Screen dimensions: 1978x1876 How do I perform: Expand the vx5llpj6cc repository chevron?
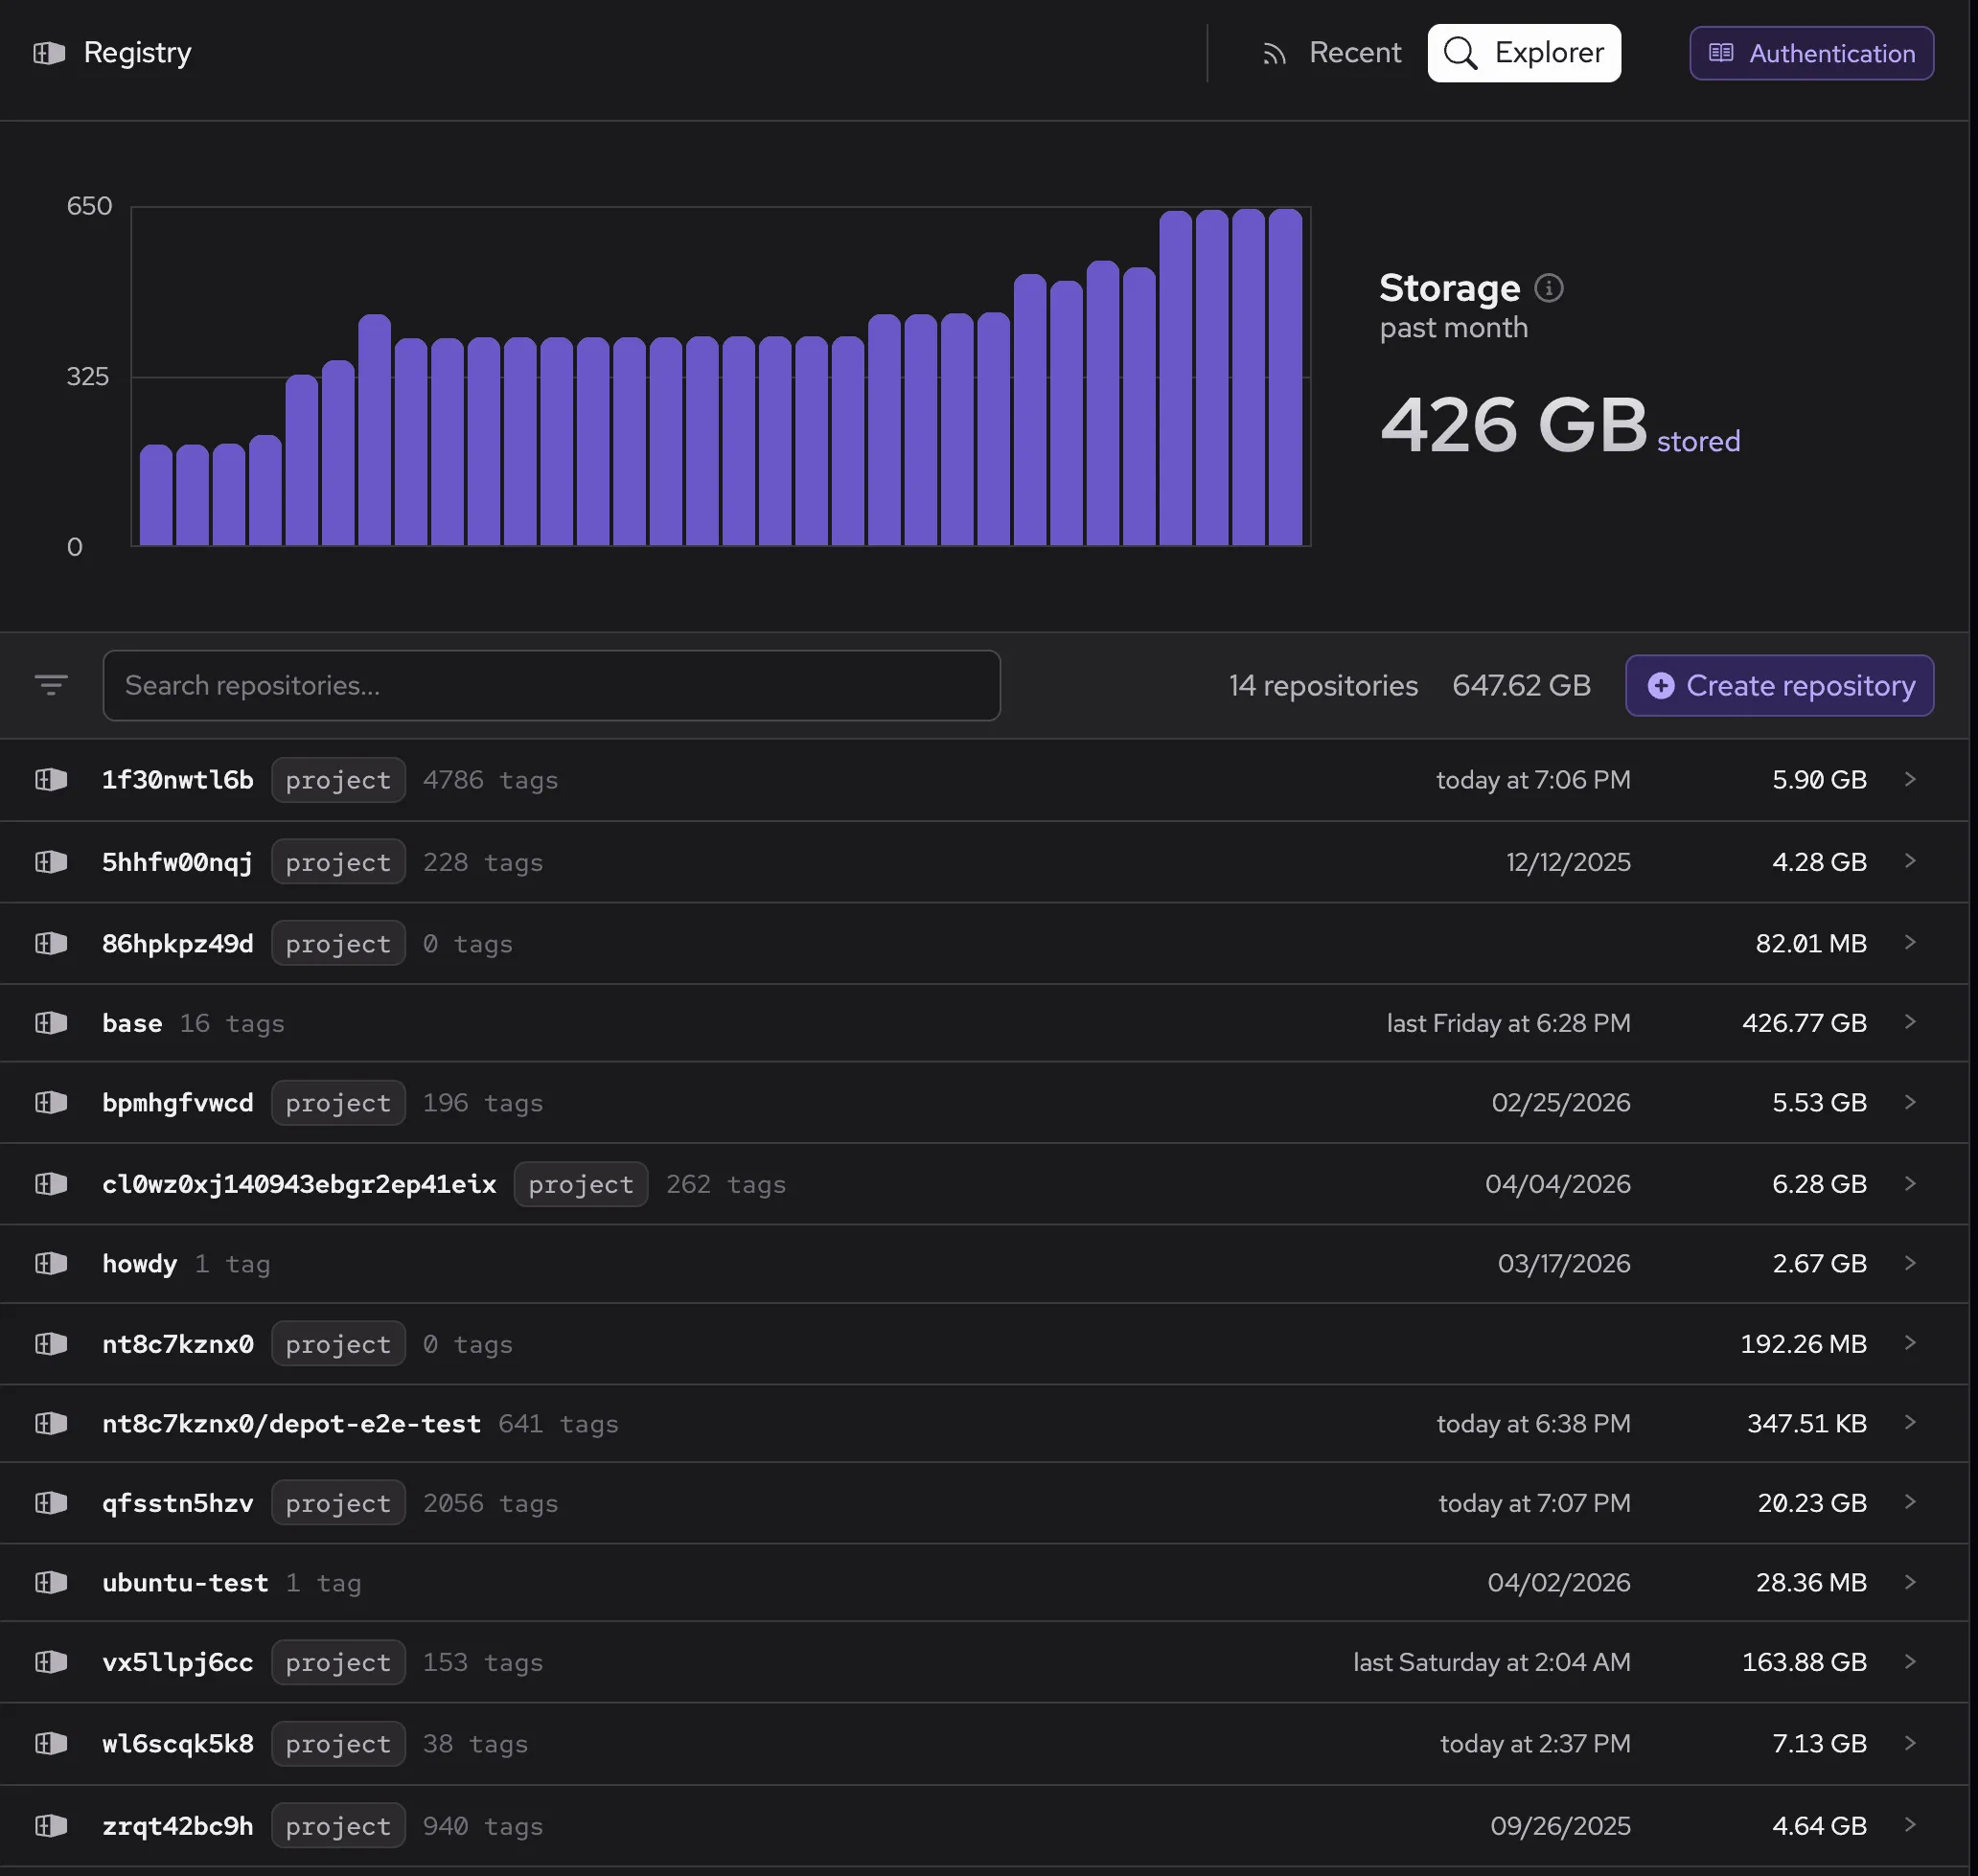1910,1662
